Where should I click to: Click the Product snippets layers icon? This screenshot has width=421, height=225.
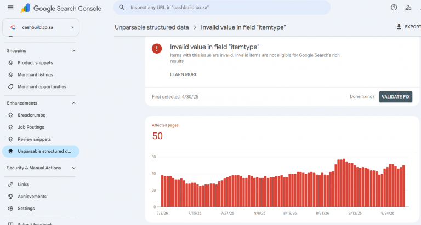tap(10, 63)
